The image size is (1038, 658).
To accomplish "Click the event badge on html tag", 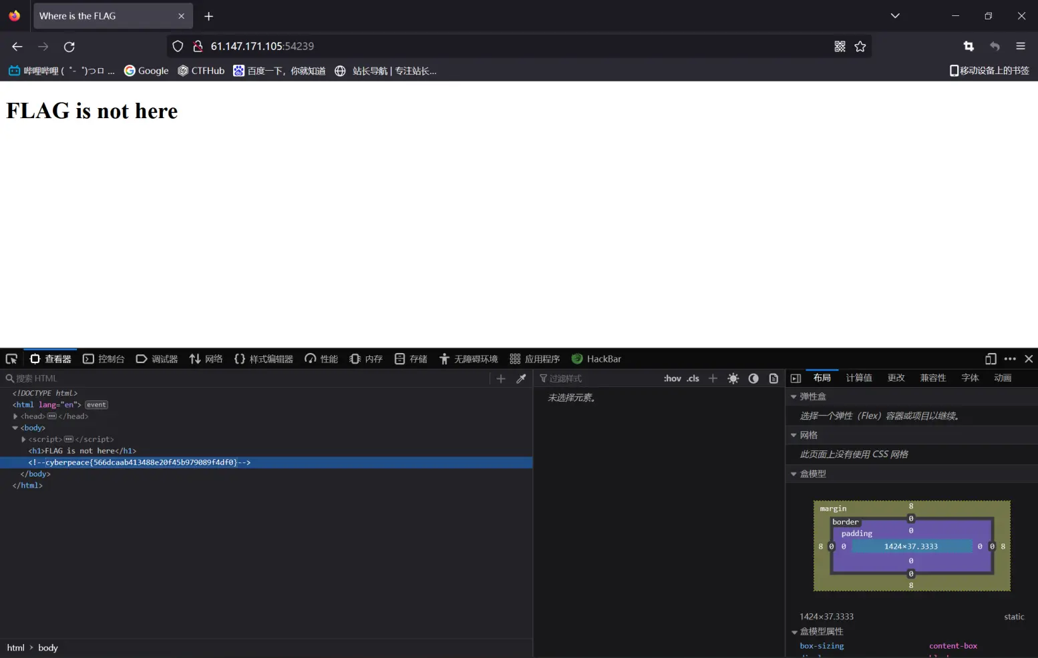I will coord(96,405).
